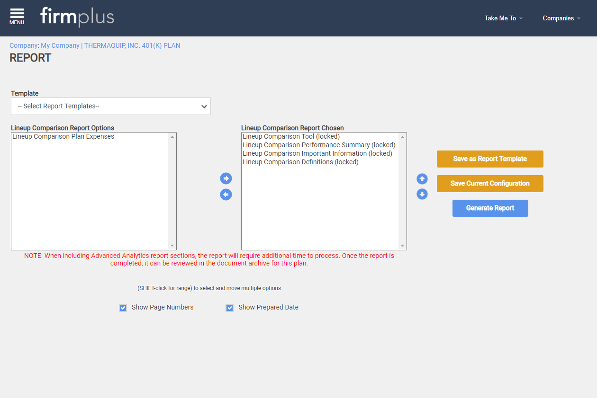Click scroll-down arrow of Report Options list
This screenshot has width=597, height=398.
tap(172, 246)
